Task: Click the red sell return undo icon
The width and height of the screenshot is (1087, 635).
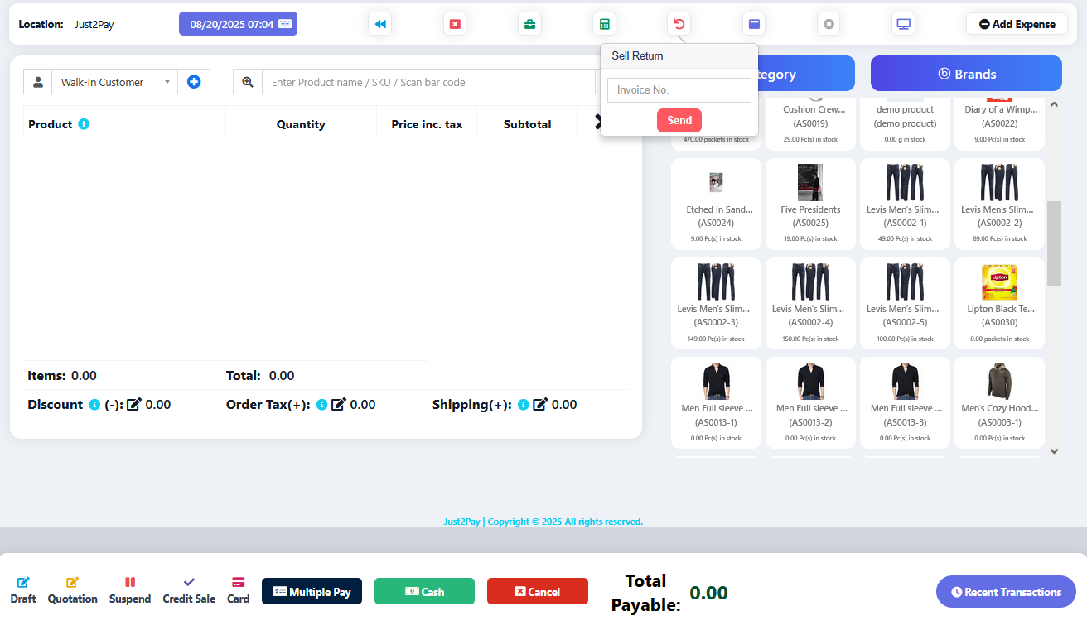Action: (x=679, y=24)
